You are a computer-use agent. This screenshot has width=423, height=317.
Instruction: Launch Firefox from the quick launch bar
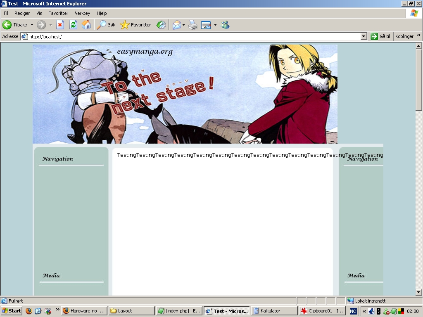[x=29, y=311]
